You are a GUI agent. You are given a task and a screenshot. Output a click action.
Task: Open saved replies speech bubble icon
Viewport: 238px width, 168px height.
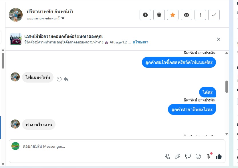188,156
